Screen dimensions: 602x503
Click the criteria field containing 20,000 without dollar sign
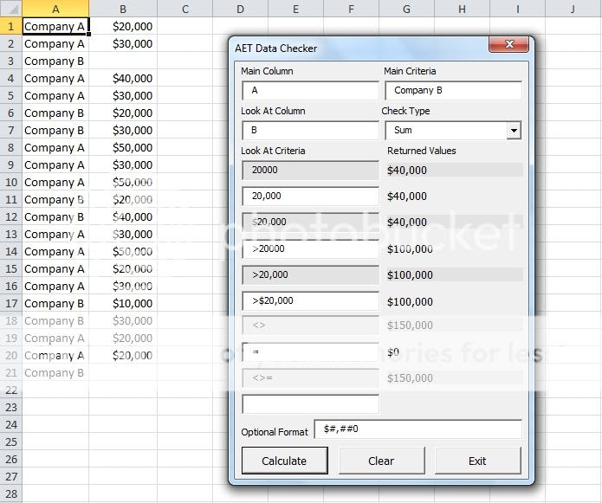coord(310,196)
